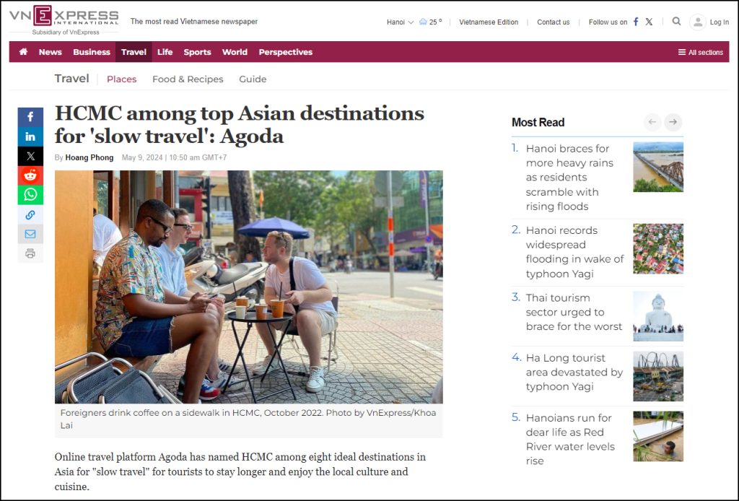Print the article using printer icon

(x=30, y=253)
